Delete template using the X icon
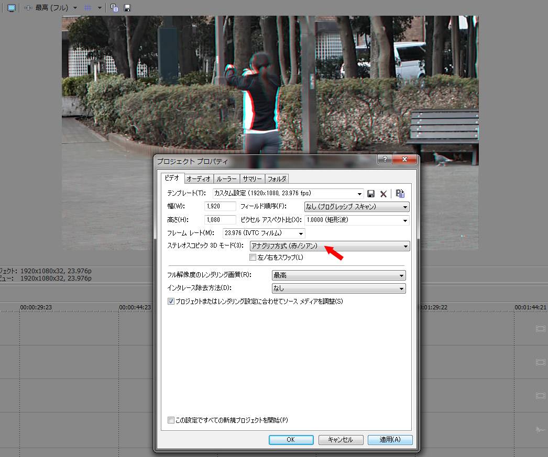This screenshot has height=457, width=548. (383, 194)
